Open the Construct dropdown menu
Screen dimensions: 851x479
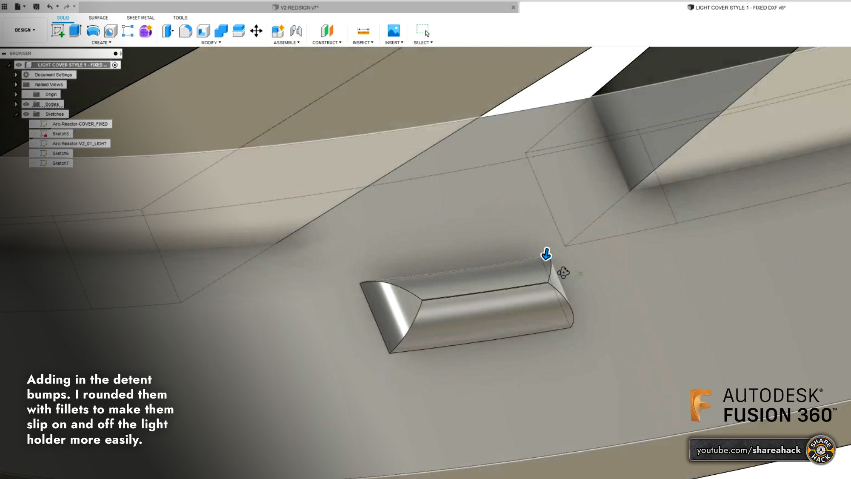[326, 43]
